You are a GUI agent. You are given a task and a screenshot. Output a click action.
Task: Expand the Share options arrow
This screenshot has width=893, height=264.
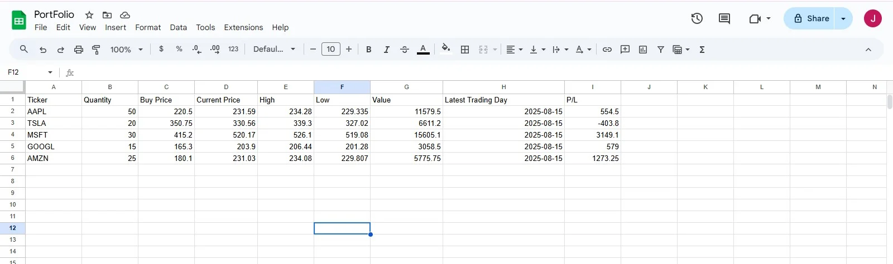(x=843, y=18)
